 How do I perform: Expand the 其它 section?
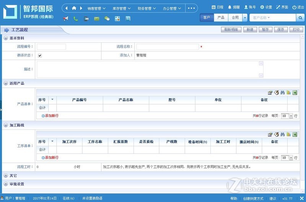6,176
